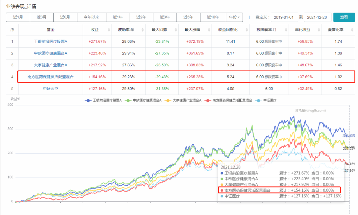Click the 29.23% volatility cell
The width and height of the screenshot is (358, 215).
pos(129,77)
